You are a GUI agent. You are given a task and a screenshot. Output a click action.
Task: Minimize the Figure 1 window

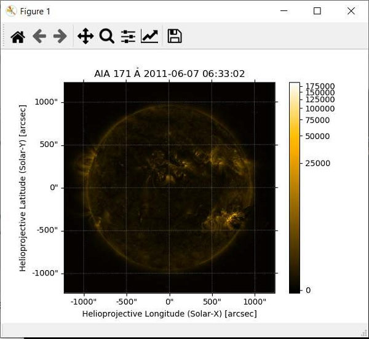[x=284, y=11]
